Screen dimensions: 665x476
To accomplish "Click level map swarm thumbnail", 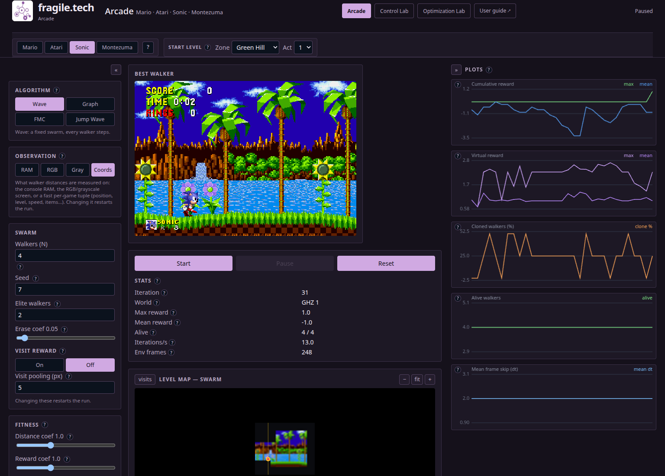I will click(284, 449).
